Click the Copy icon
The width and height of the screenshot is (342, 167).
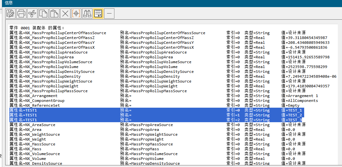[x=43, y=13]
